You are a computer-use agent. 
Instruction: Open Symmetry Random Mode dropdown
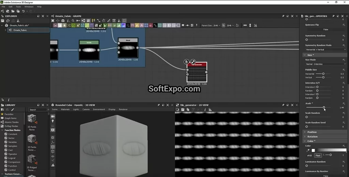(325, 50)
